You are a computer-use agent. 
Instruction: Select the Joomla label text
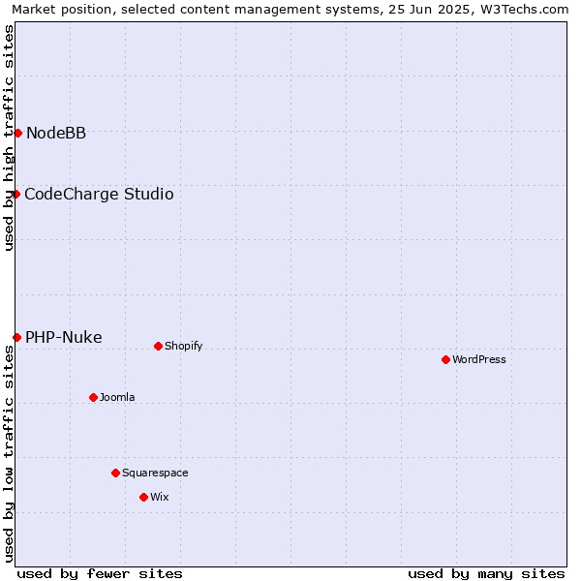coord(117,397)
